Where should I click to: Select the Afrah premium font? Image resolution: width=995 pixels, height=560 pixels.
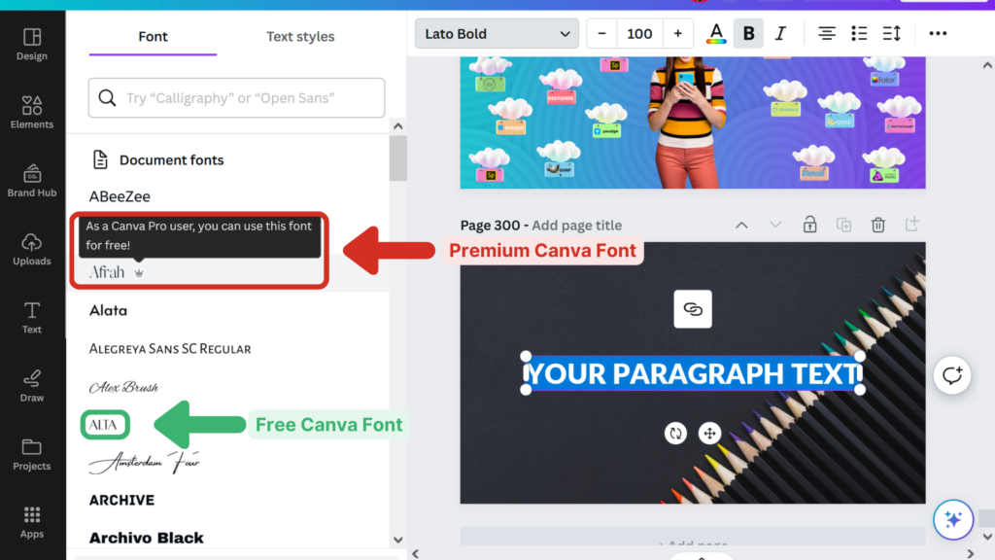coord(107,272)
